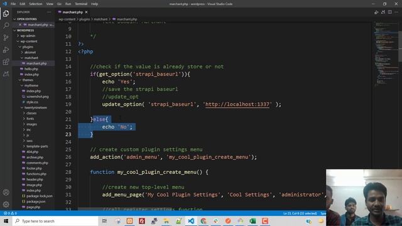Click the split editor icon
This screenshot has height=226, width=402.
[389, 12]
